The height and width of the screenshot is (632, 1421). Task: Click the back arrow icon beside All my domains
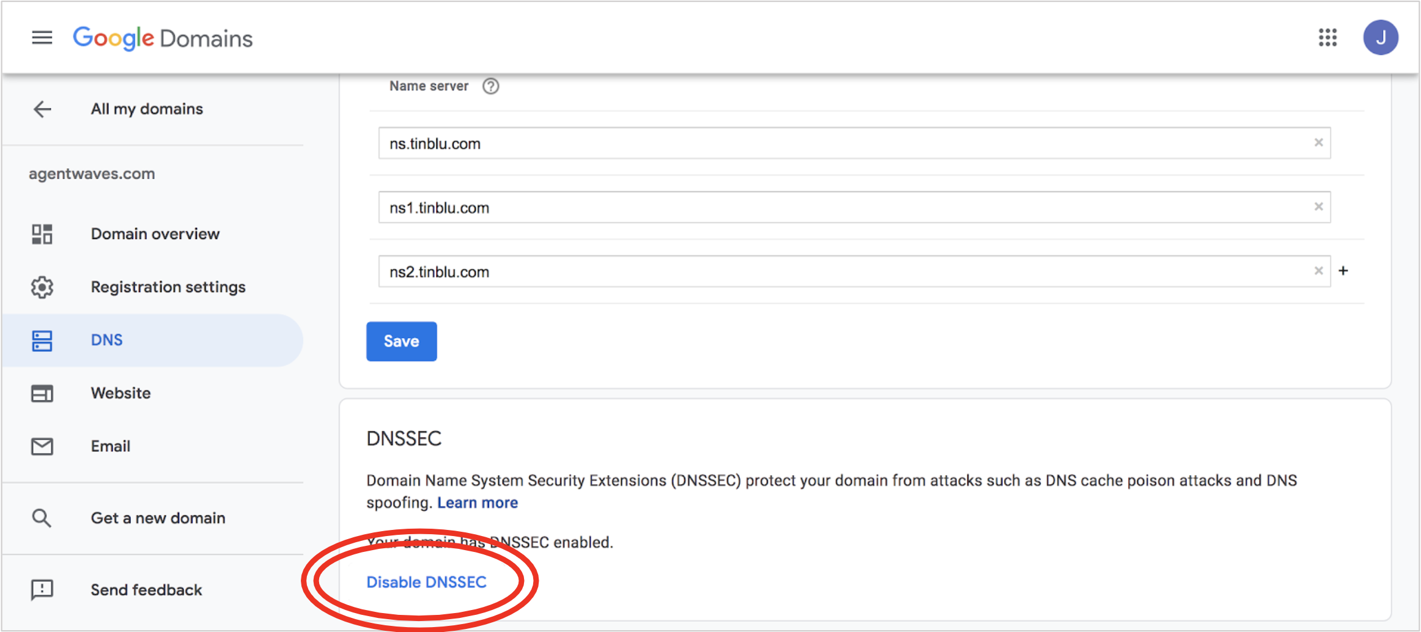[x=42, y=109]
